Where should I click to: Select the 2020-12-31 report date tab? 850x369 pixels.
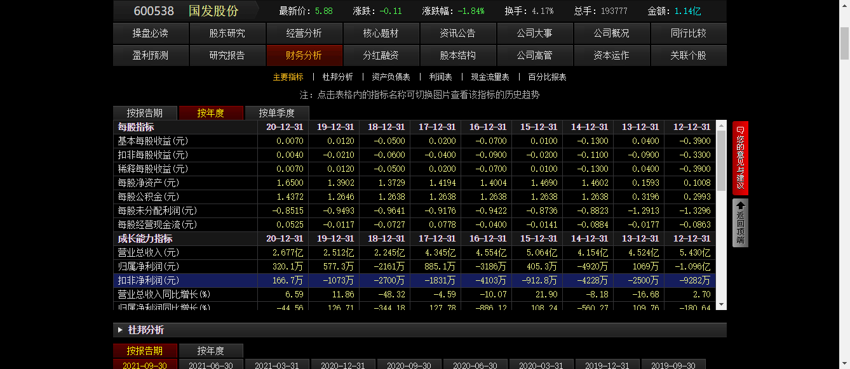[343, 366]
